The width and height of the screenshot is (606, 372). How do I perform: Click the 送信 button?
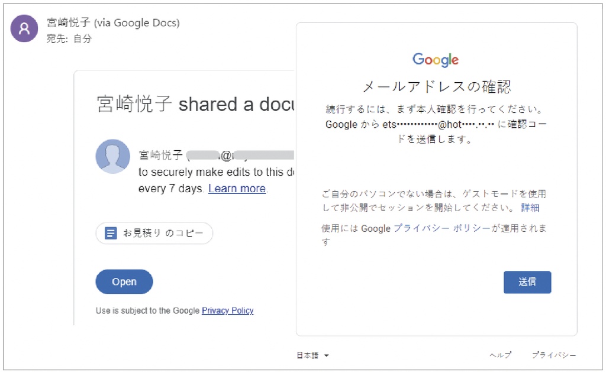click(527, 282)
